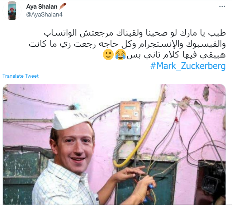Screen dimensions: 232x205
Task: Select the first line of Arabic tweet text
Action: 134,33
